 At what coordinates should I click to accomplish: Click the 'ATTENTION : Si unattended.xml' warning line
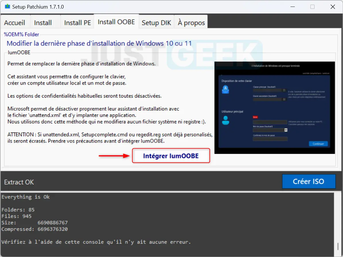pos(110,135)
